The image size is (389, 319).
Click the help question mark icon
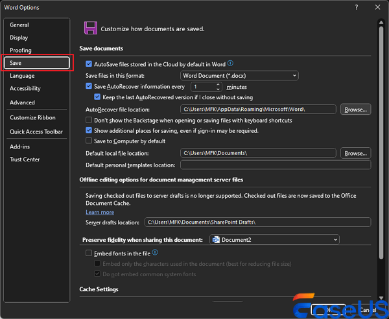click(356, 7)
